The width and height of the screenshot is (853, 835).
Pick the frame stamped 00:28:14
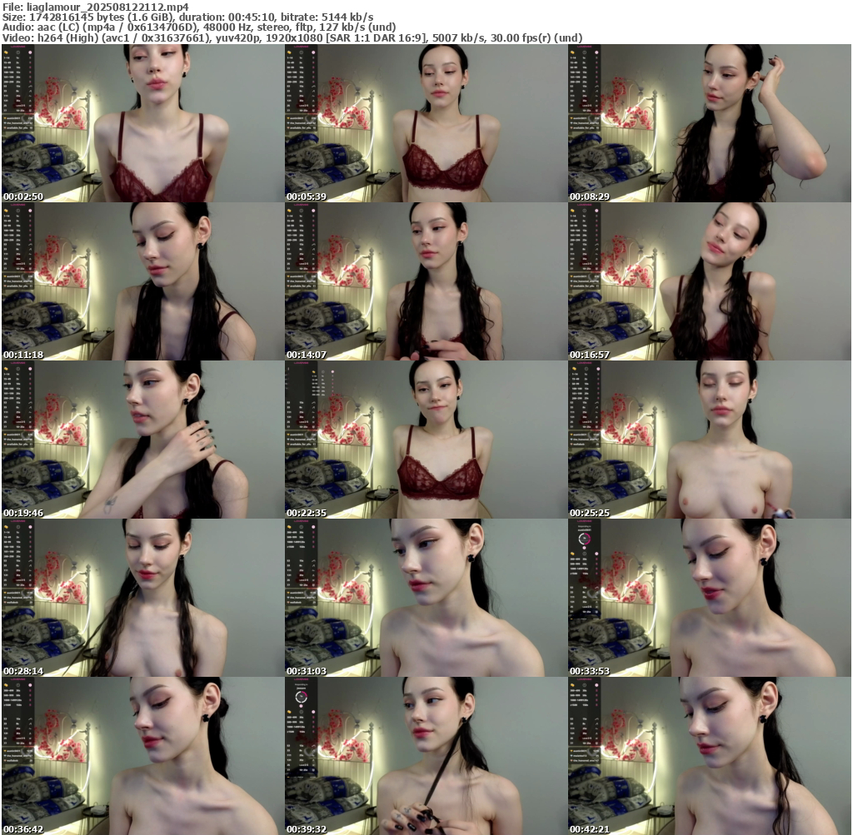coord(142,598)
